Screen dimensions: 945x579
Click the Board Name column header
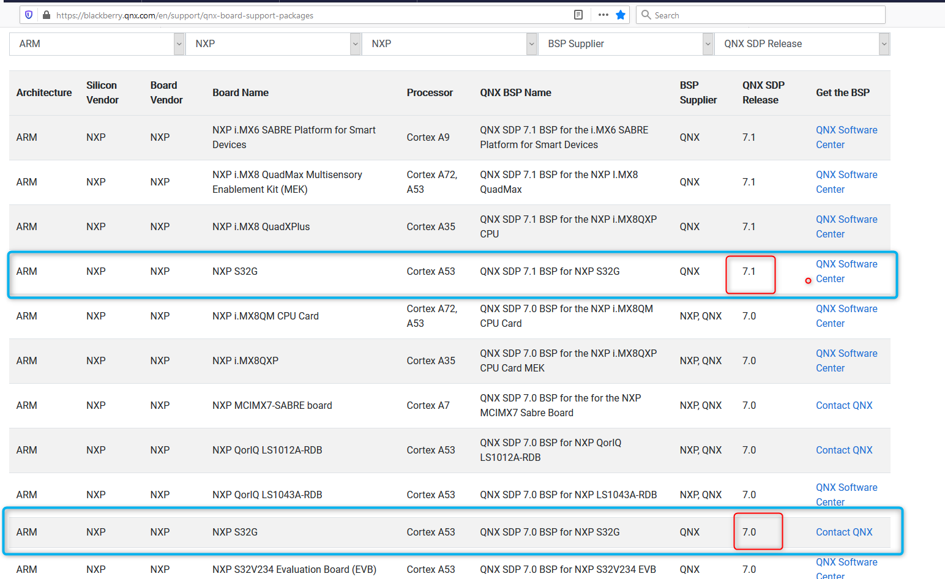[x=241, y=92]
